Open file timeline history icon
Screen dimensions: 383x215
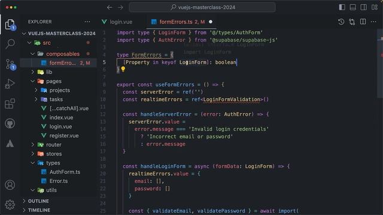coord(341,22)
